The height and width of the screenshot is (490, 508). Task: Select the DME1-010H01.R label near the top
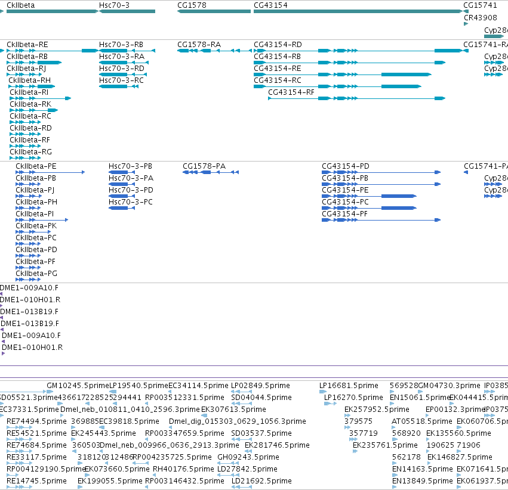coord(30,300)
